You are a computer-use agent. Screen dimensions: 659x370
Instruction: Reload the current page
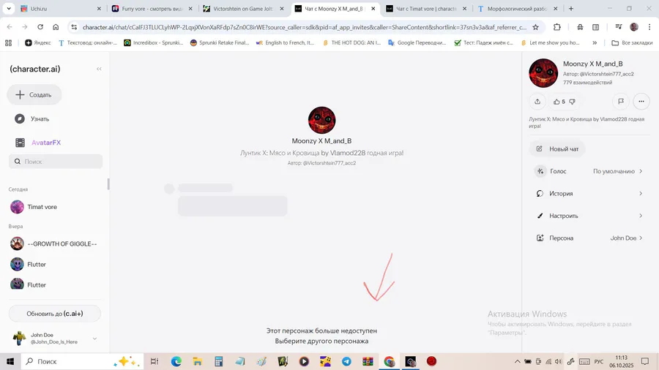pos(40,27)
